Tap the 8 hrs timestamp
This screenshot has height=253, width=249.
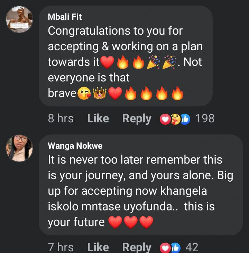(61, 119)
